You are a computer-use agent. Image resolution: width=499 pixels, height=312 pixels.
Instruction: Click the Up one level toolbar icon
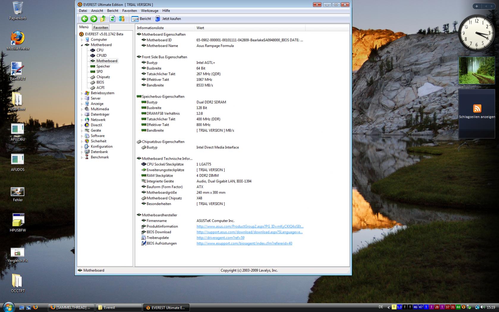103,19
